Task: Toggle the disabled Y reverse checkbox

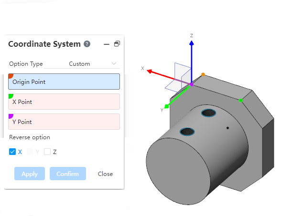Action: pyautogui.click(x=30, y=152)
